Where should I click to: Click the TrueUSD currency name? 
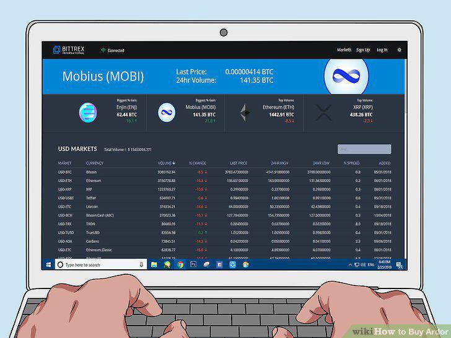coord(93,233)
